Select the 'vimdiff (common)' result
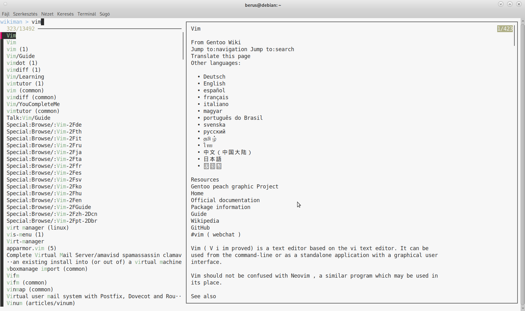Image resolution: width=525 pixels, height=311 pixels. [32, 97]
